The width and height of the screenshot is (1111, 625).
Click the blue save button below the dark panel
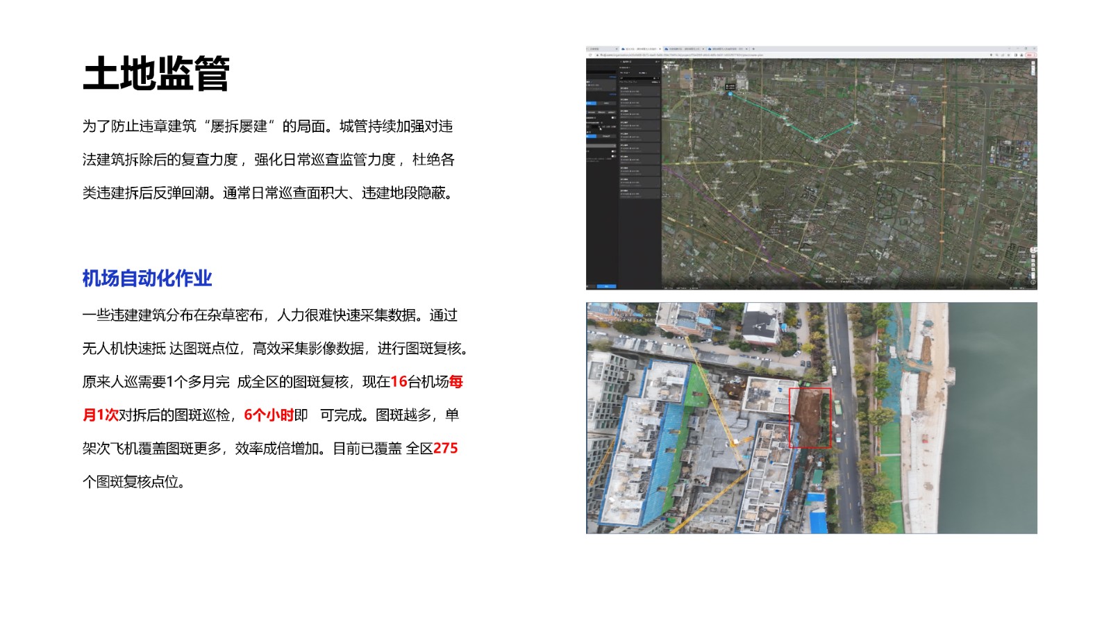(x=606, y=286)
